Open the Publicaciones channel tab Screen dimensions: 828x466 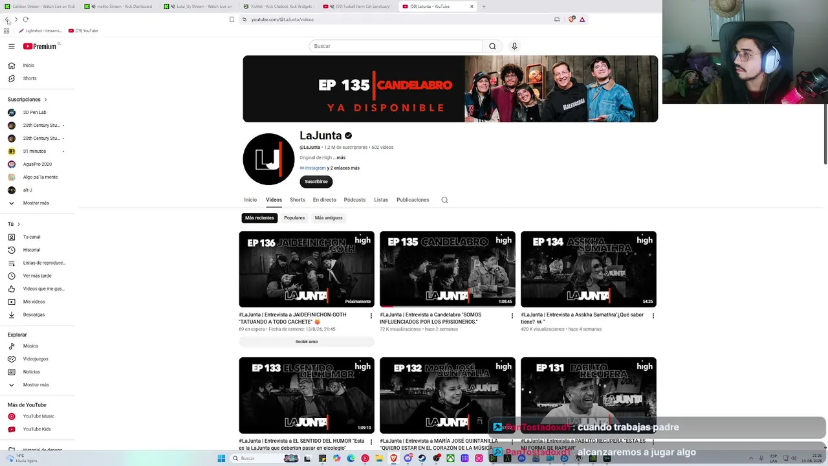click(x=413, y=200)
